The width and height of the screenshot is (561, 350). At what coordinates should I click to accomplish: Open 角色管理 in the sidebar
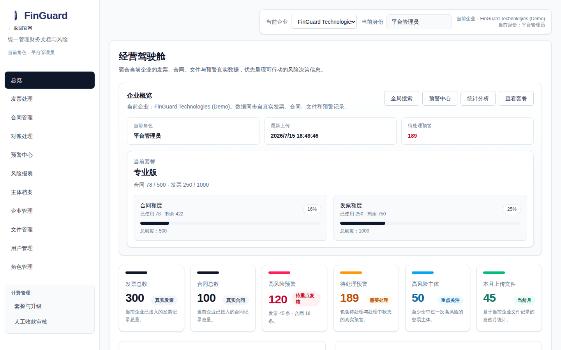tap(49, 267)
